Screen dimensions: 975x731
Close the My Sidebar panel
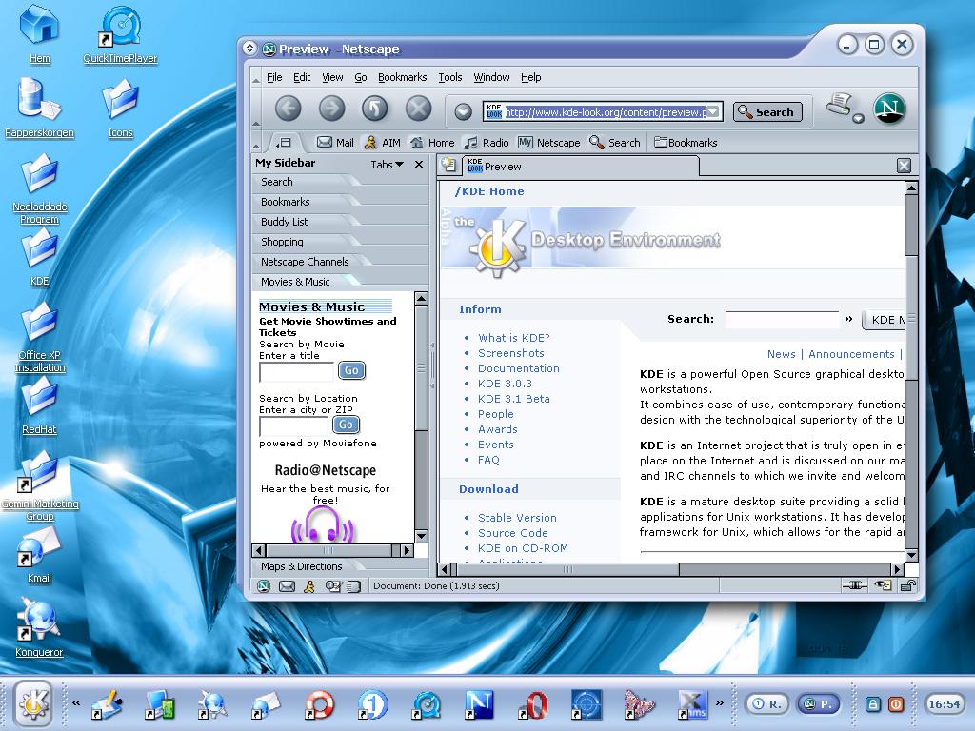coord(419,165)
